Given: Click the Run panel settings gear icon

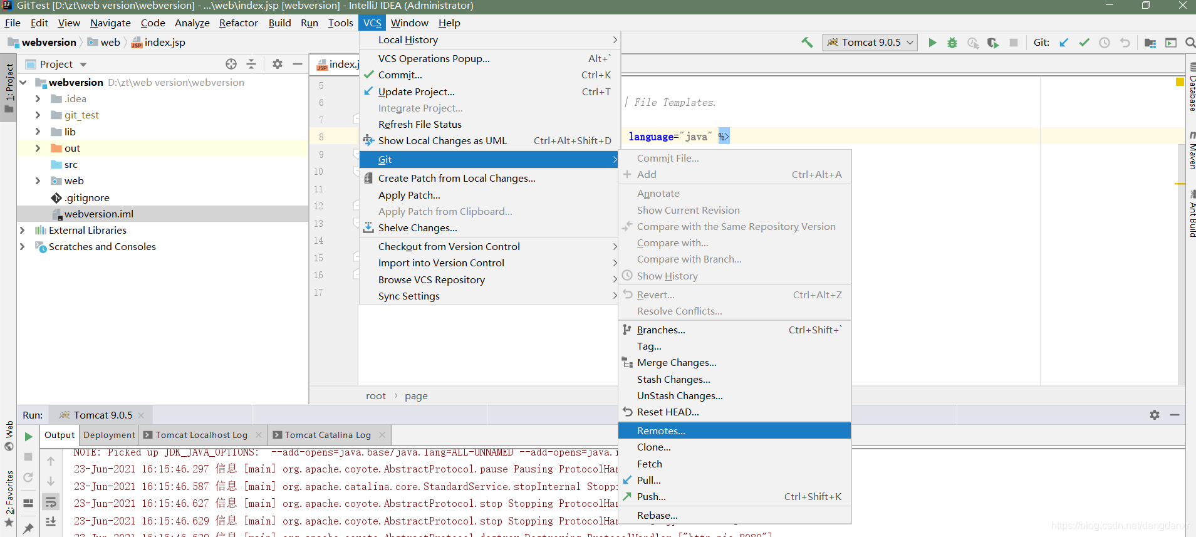Looking at the screenshot, I should point(1155,415).
